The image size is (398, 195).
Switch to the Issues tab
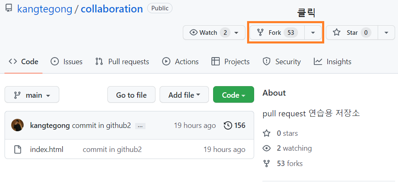(x=66, y=62)
